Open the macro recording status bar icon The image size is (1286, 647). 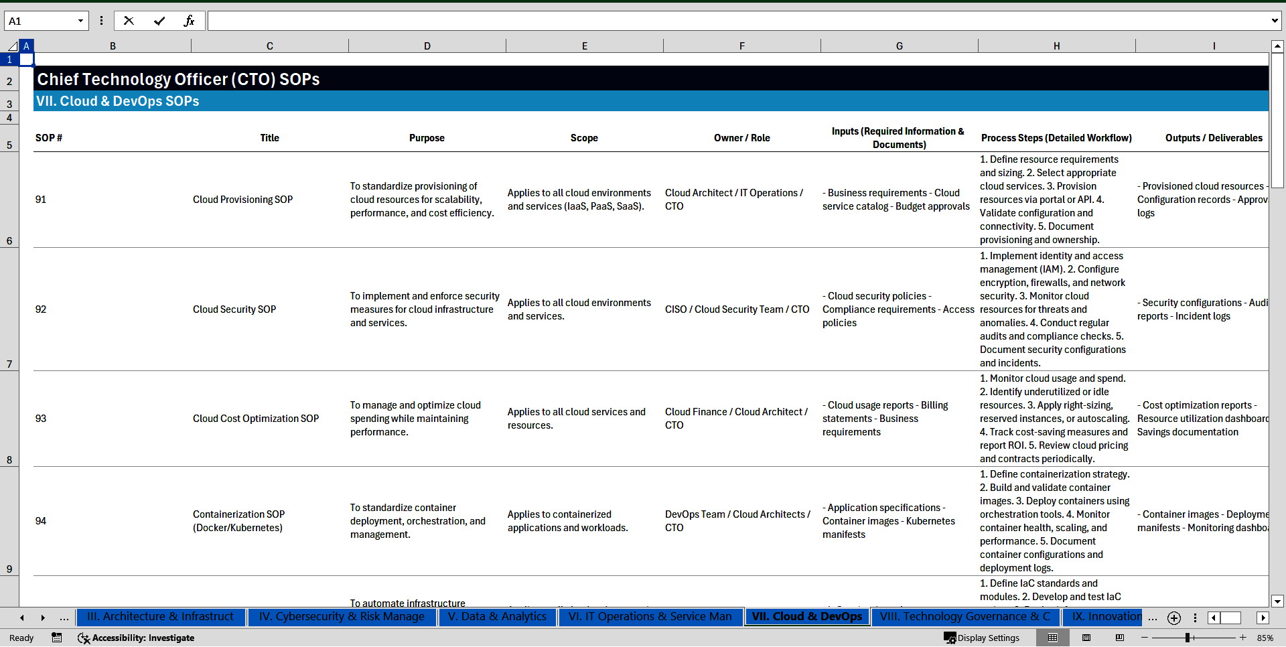[x=57, y=638]
